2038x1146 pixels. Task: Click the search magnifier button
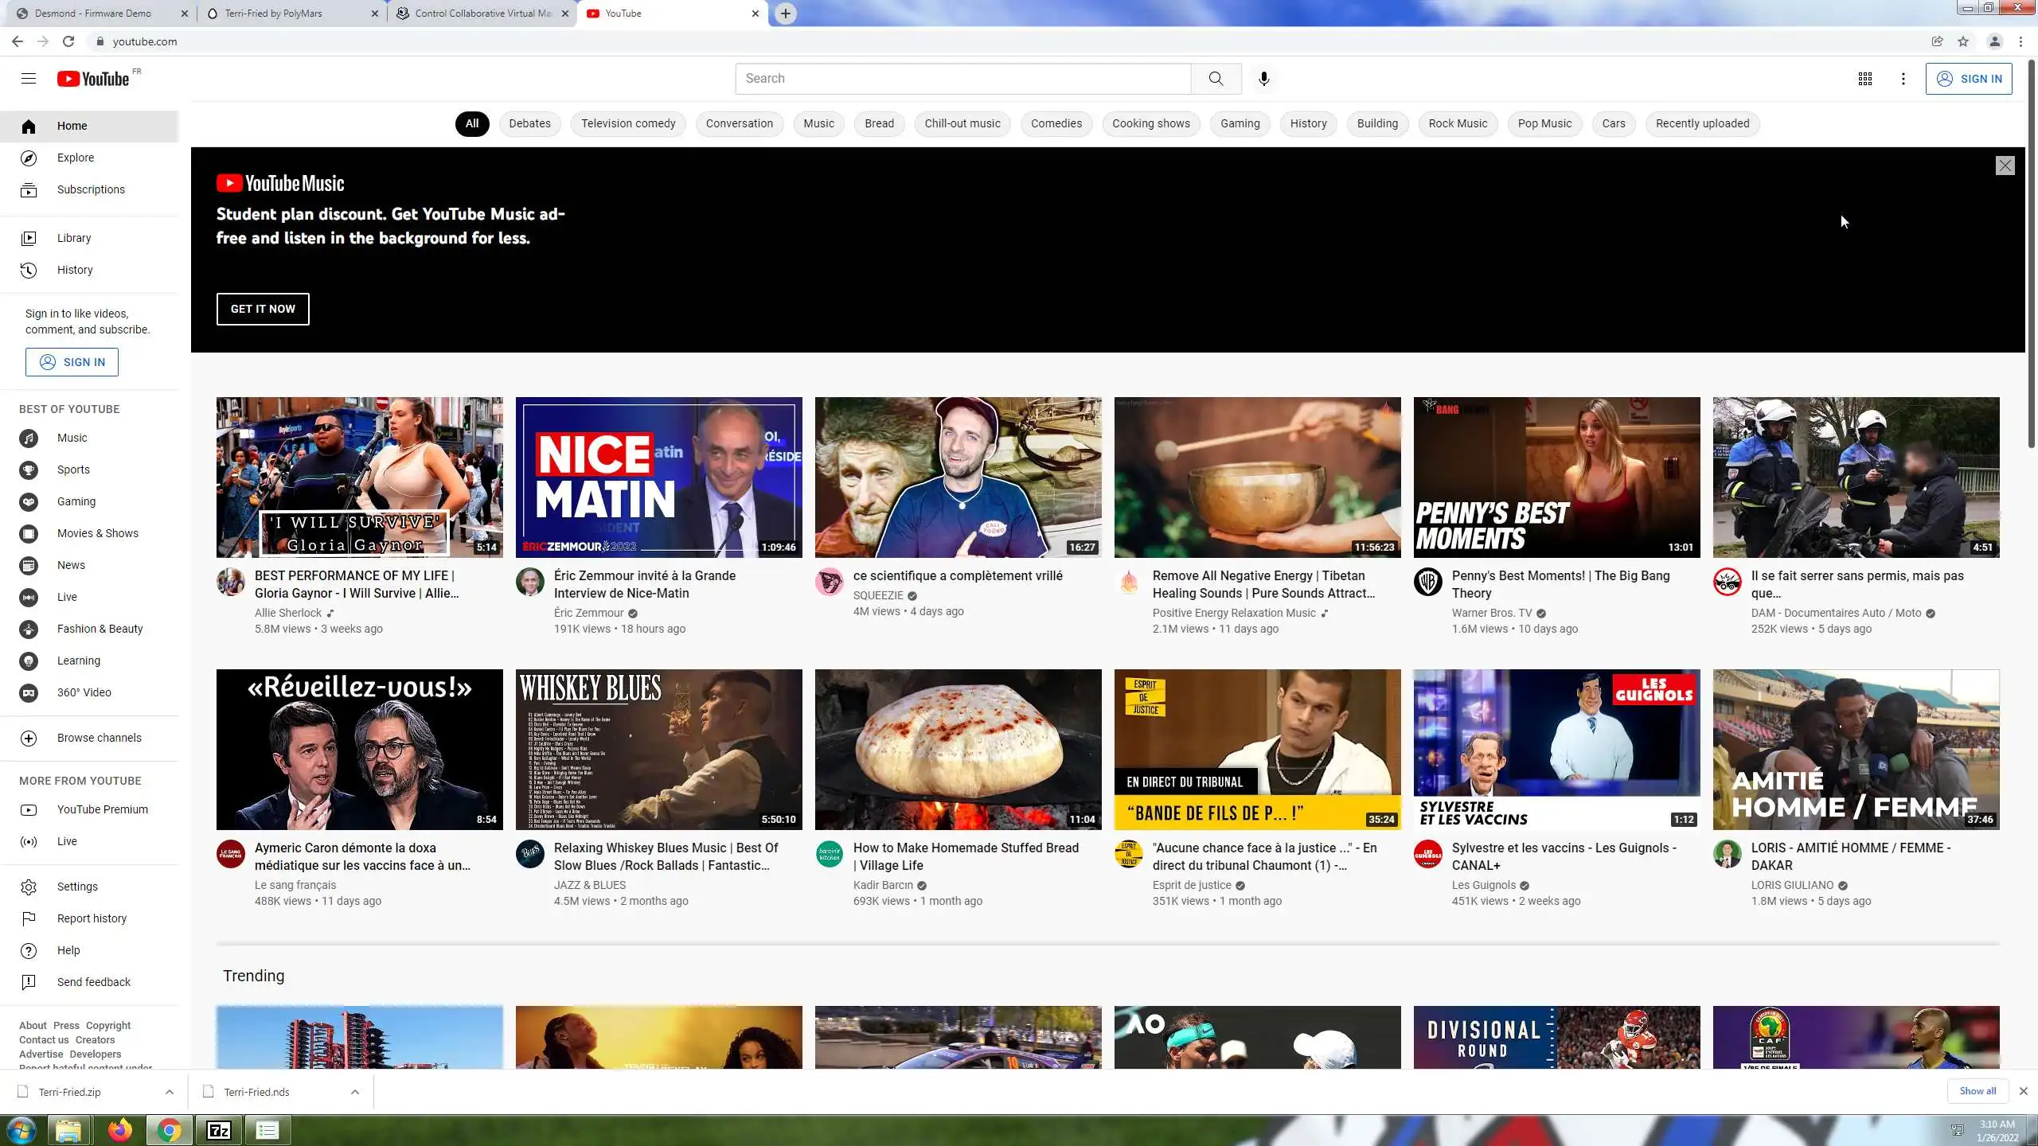coord(1216,78)
